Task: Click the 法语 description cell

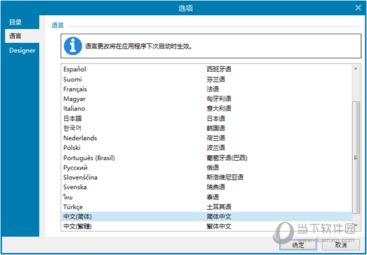Action: click(x=213, y=89)
